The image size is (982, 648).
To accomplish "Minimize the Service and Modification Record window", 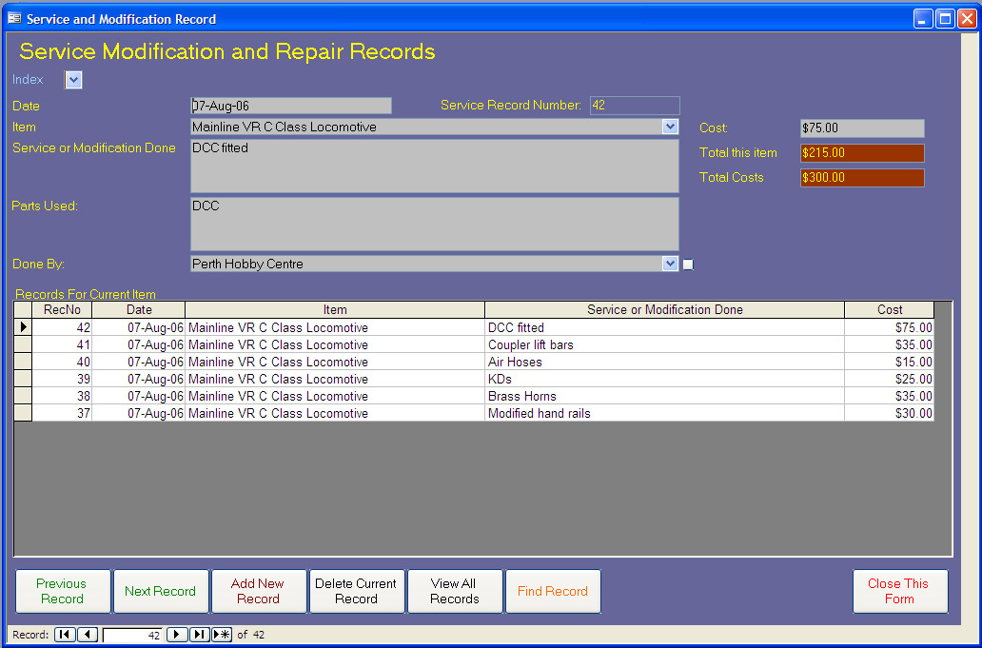I will pyautogui.click(x=923, y=19).
